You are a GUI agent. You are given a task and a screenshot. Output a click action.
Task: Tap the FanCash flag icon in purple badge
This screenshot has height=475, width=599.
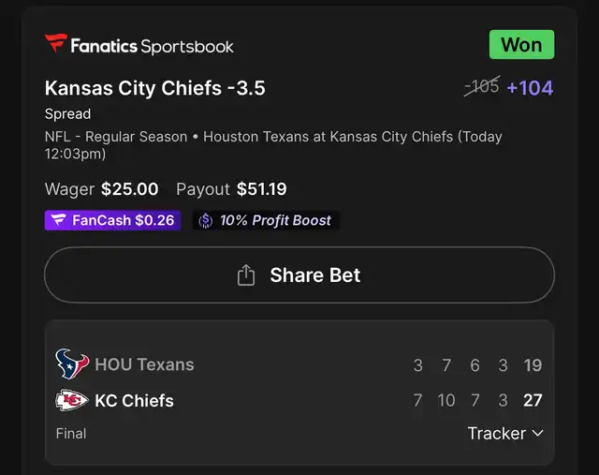(x=58, y=220)
